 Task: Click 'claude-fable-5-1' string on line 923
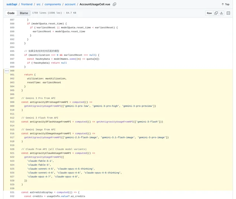tap(40, 161)
